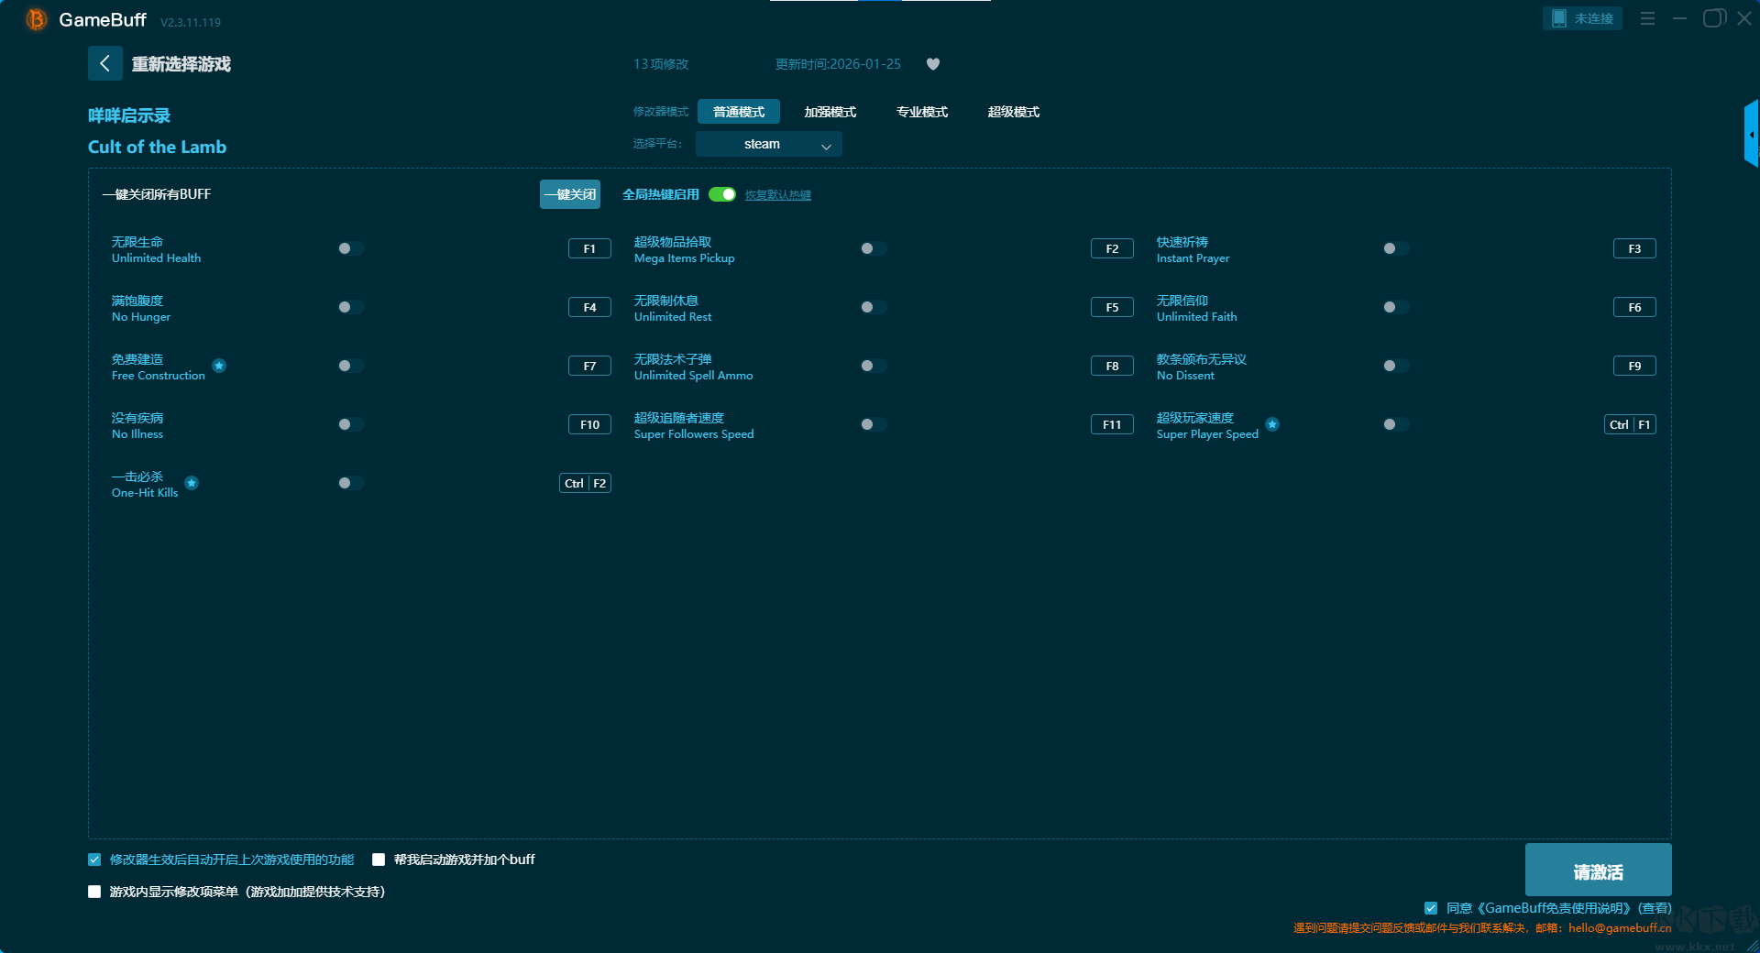Viewport: 1760px width, 953px height.
Task: Enable the Unlimited Health toggle
Action: (x=350, y=248)
